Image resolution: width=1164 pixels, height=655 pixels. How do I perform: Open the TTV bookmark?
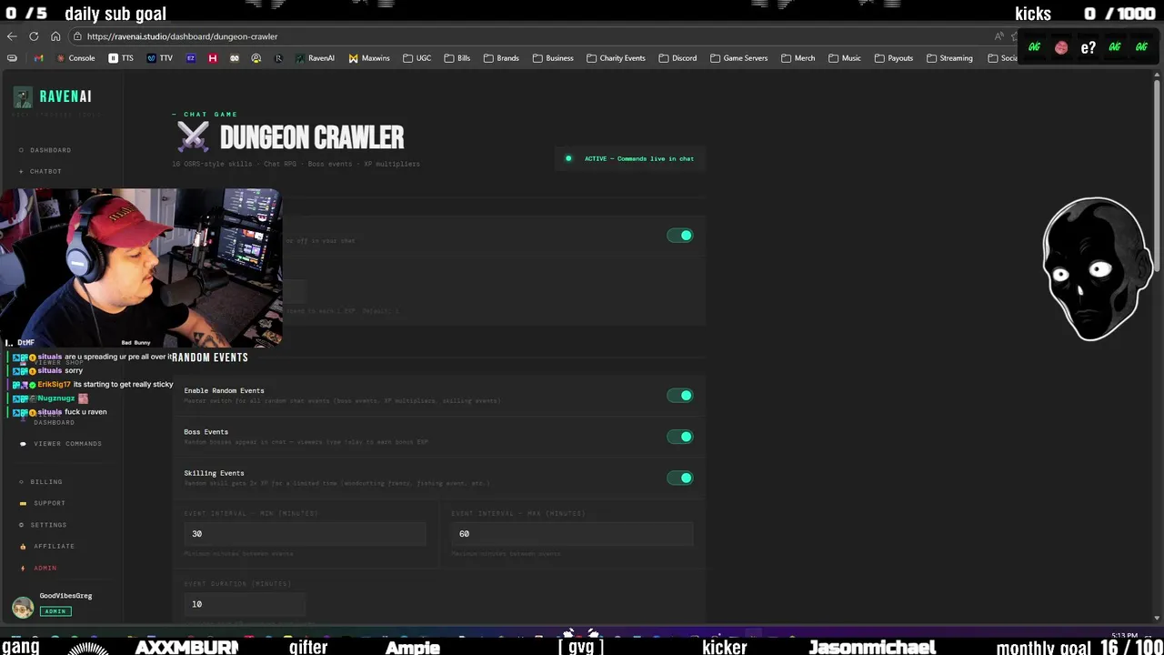coord(160,58)
